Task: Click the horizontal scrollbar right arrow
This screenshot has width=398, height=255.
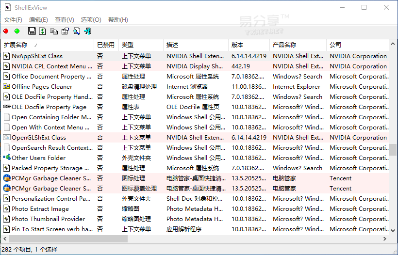Action: pyautogui.click(x=385, y=239)
